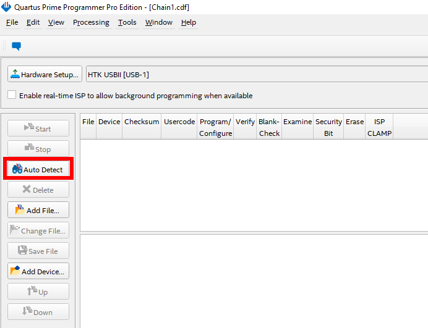Open the Tools menu
Screen dimensions: 428x328
(127, 22)
